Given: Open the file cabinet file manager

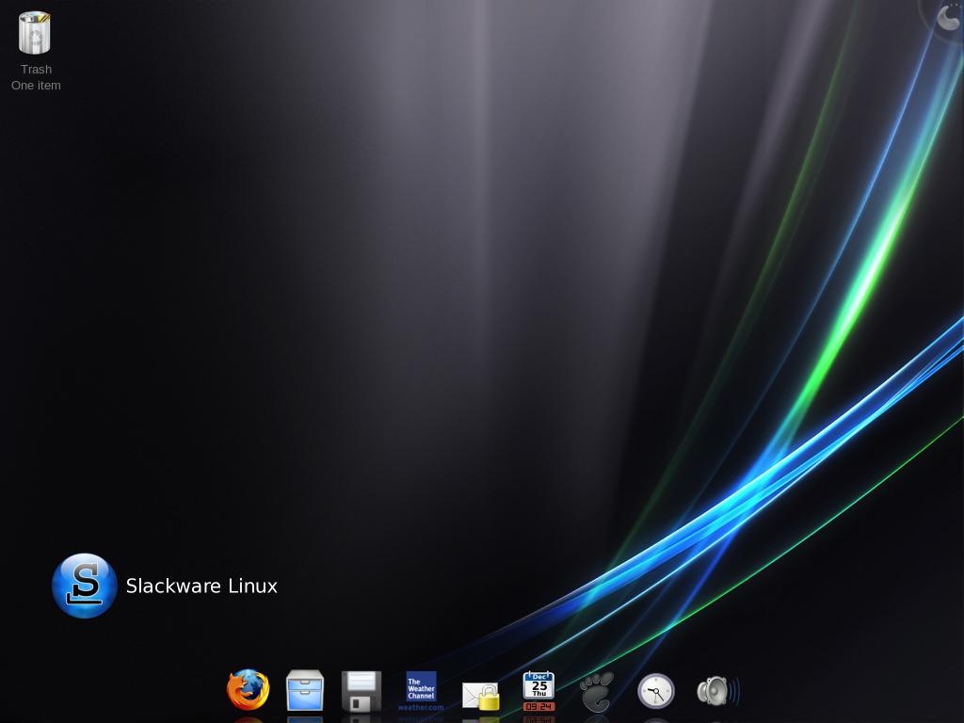Looking at the screenshot, I should [305, 690].
